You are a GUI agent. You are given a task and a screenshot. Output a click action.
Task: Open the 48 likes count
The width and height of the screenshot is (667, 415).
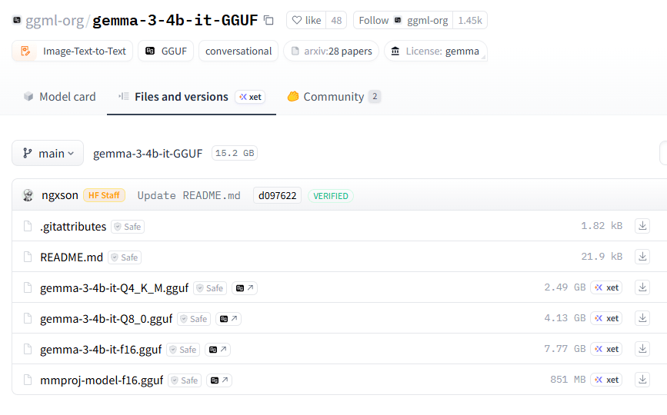point(336,21)
